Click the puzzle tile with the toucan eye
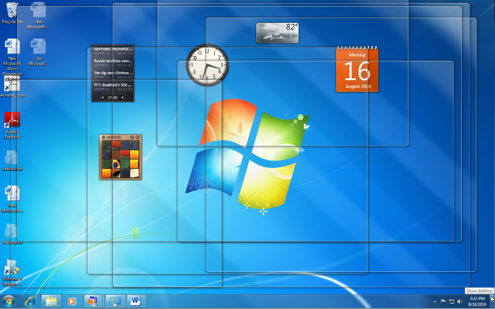 tap(116, 164)
